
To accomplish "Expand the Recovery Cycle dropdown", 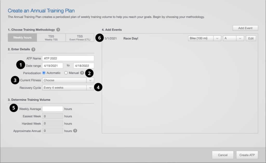I will pos(68,88).
